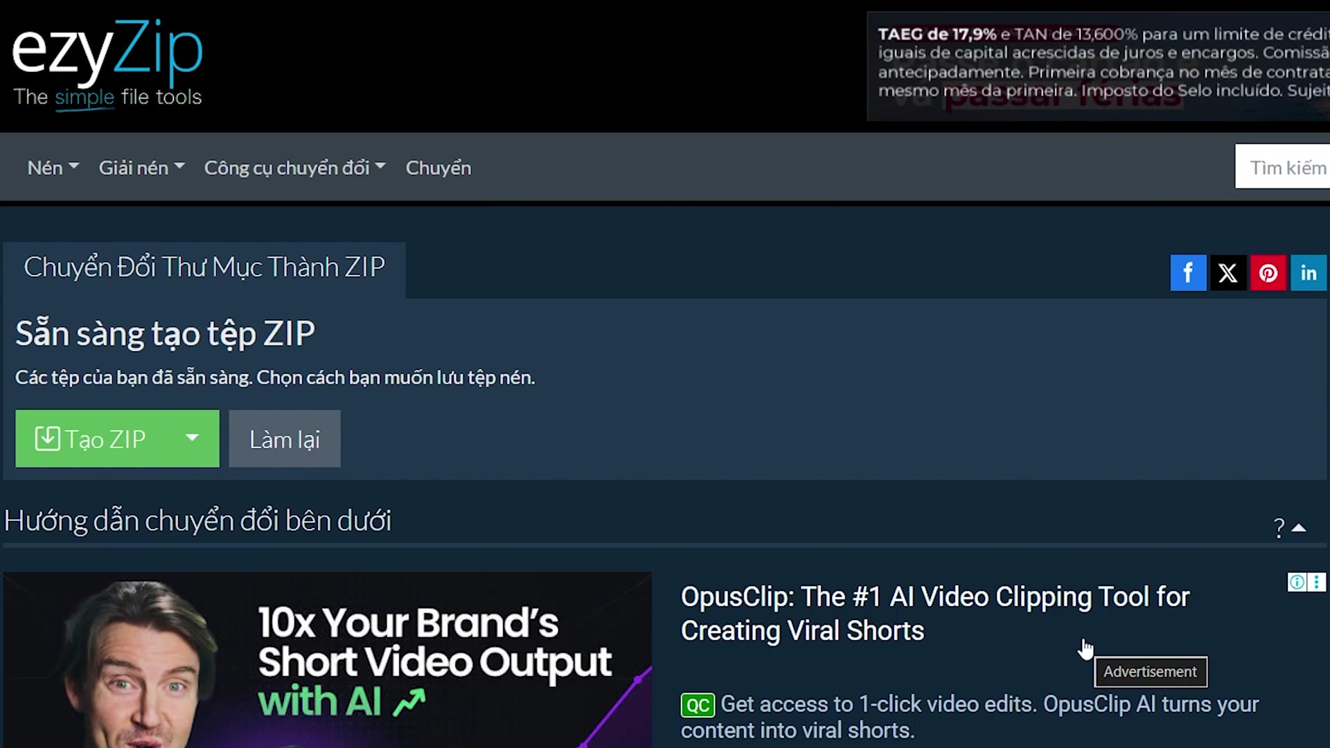The height and width of the screenshot is (748, 1330).
Task: Click the Facebook share icon
Action: tap(1188, 273)
